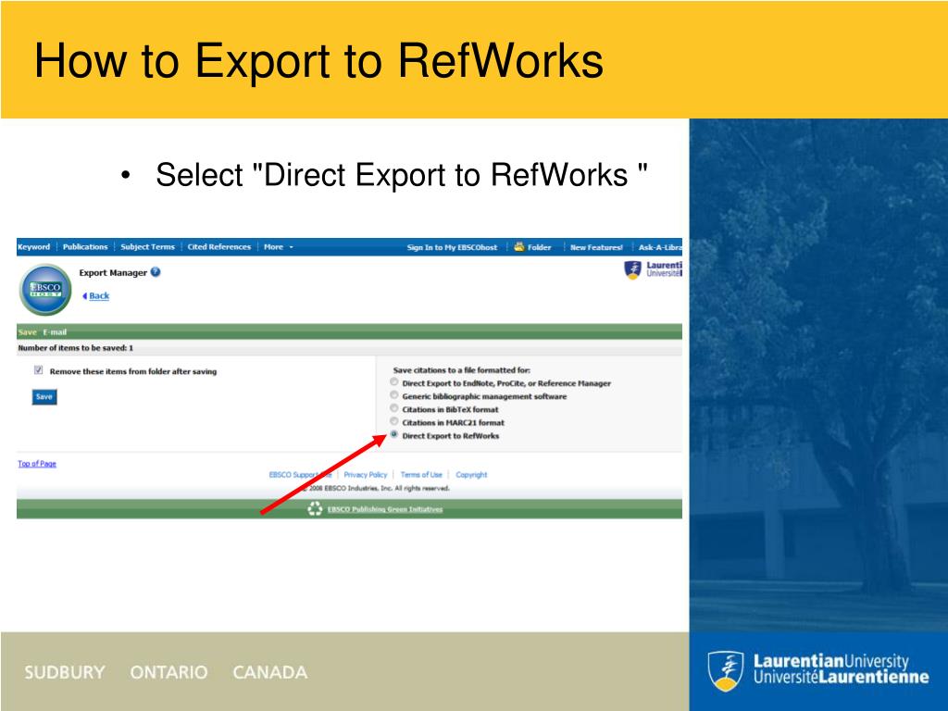Viewport: 948px width, 711px height.
Task: Switch to the E-mail tab
Action: pyautogui.click(x=55, y=332)
